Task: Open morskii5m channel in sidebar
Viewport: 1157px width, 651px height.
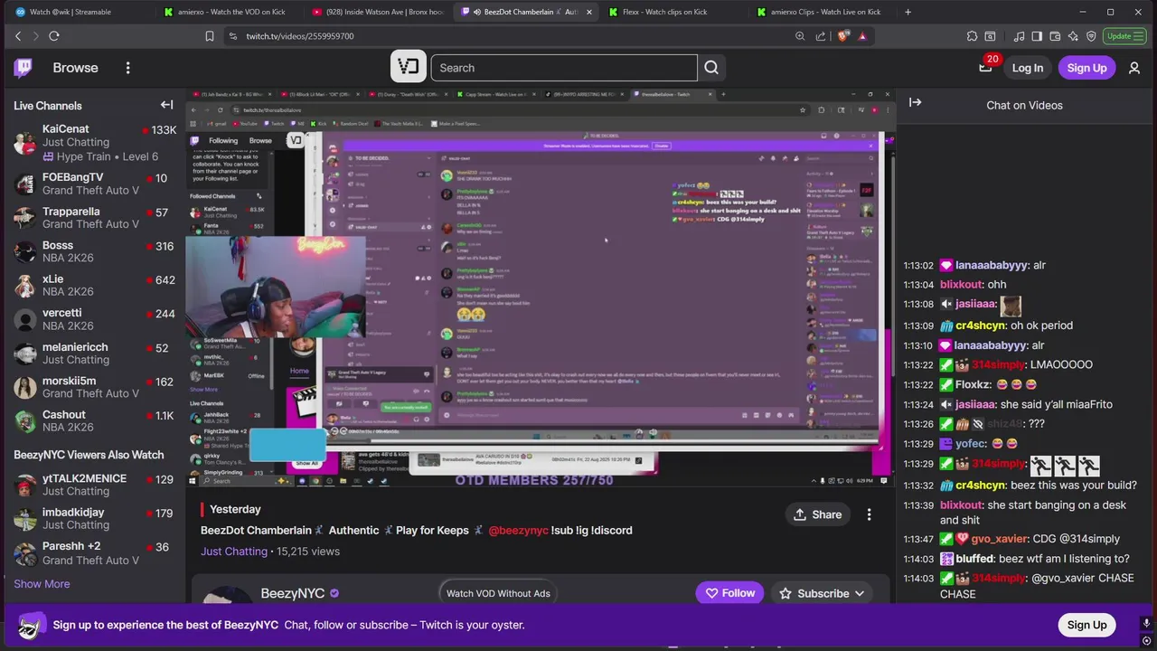Action: 95,387
